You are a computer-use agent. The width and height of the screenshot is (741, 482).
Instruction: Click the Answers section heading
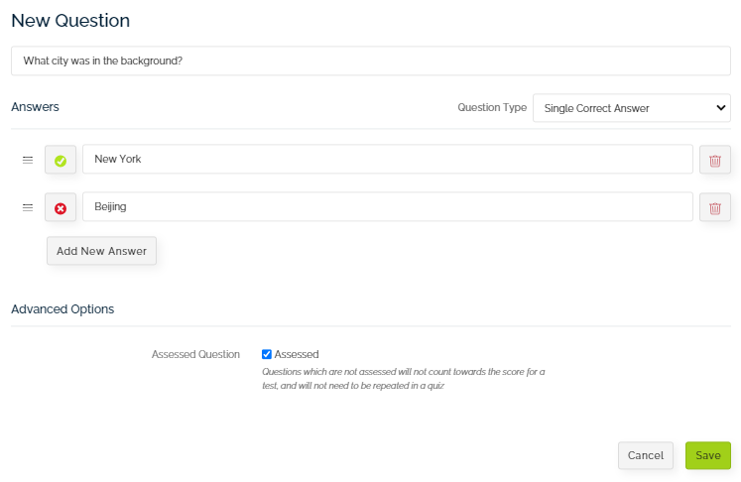click(35, 107)
